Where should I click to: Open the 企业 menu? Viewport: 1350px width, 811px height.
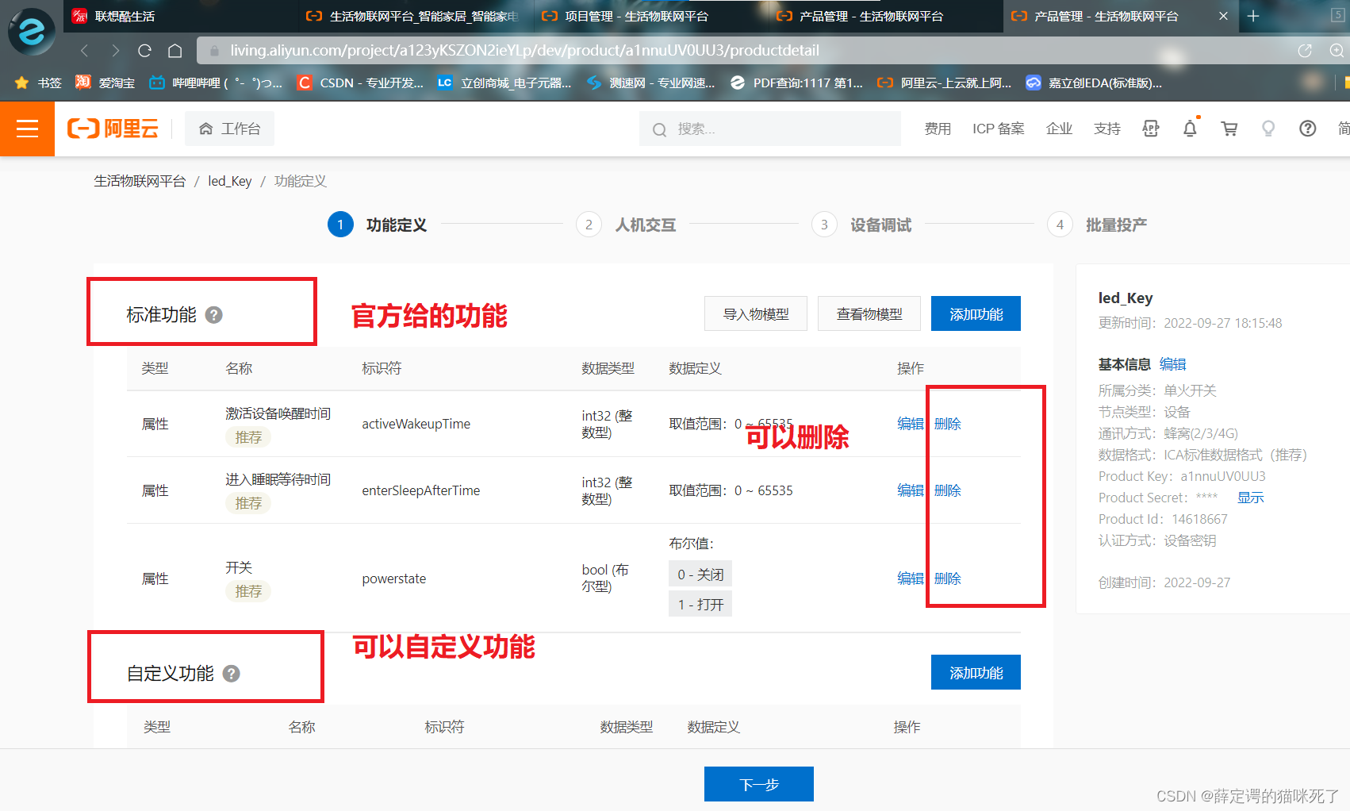coord(1059,129)
